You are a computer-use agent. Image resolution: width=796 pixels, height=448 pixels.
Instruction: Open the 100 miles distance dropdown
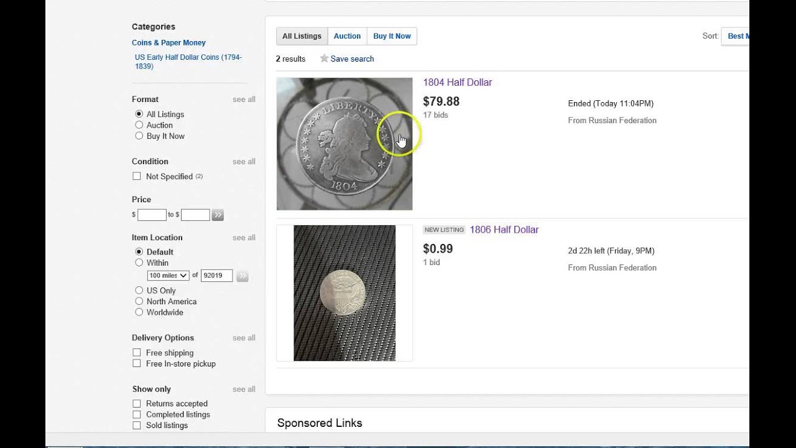point(168,276)
